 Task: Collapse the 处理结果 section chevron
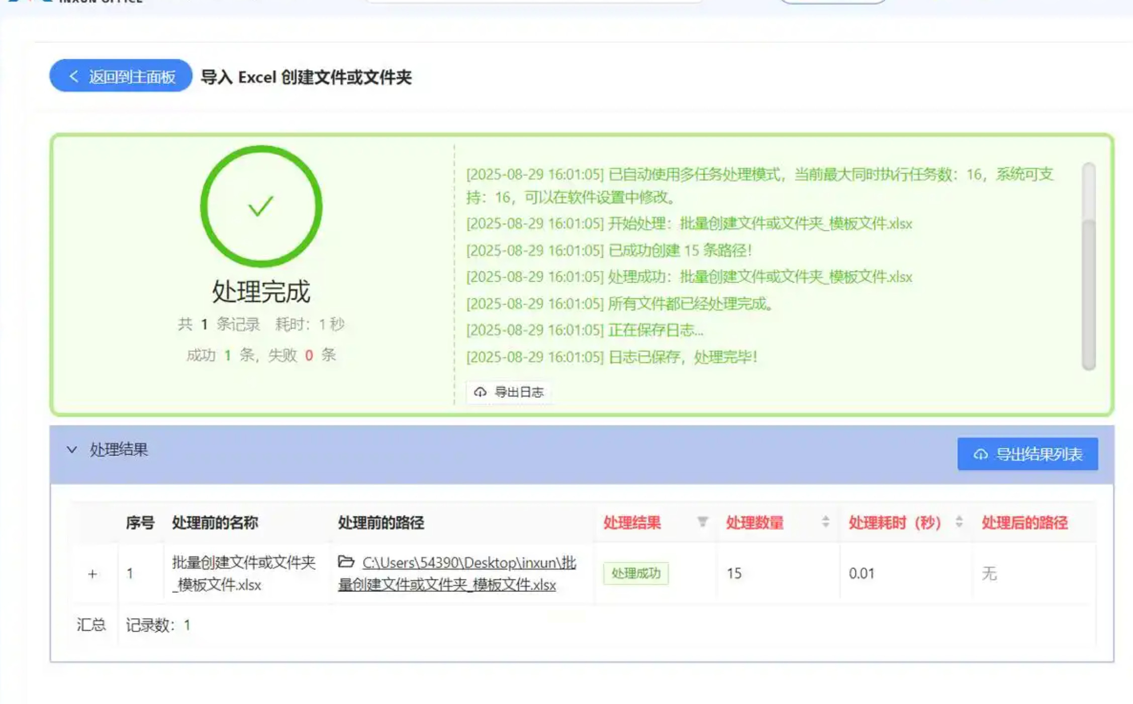(72, 450)
